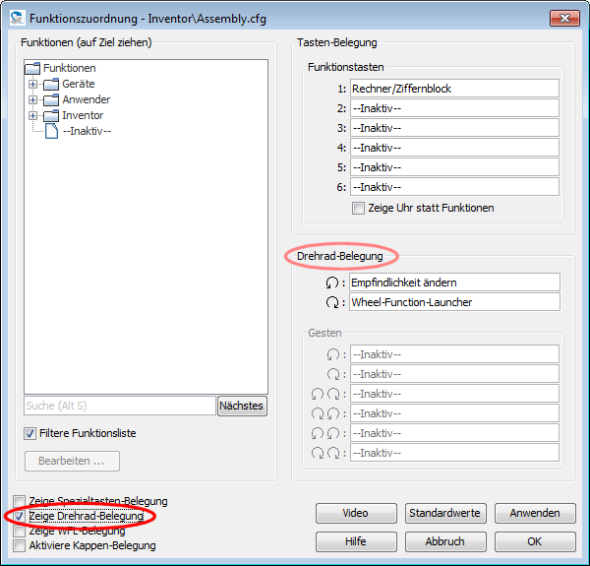Click the counterclockwise wheel icon beside Empfindlichkeit ändern
This screenshot has height=566, width=590.
[x=332, y=283]
